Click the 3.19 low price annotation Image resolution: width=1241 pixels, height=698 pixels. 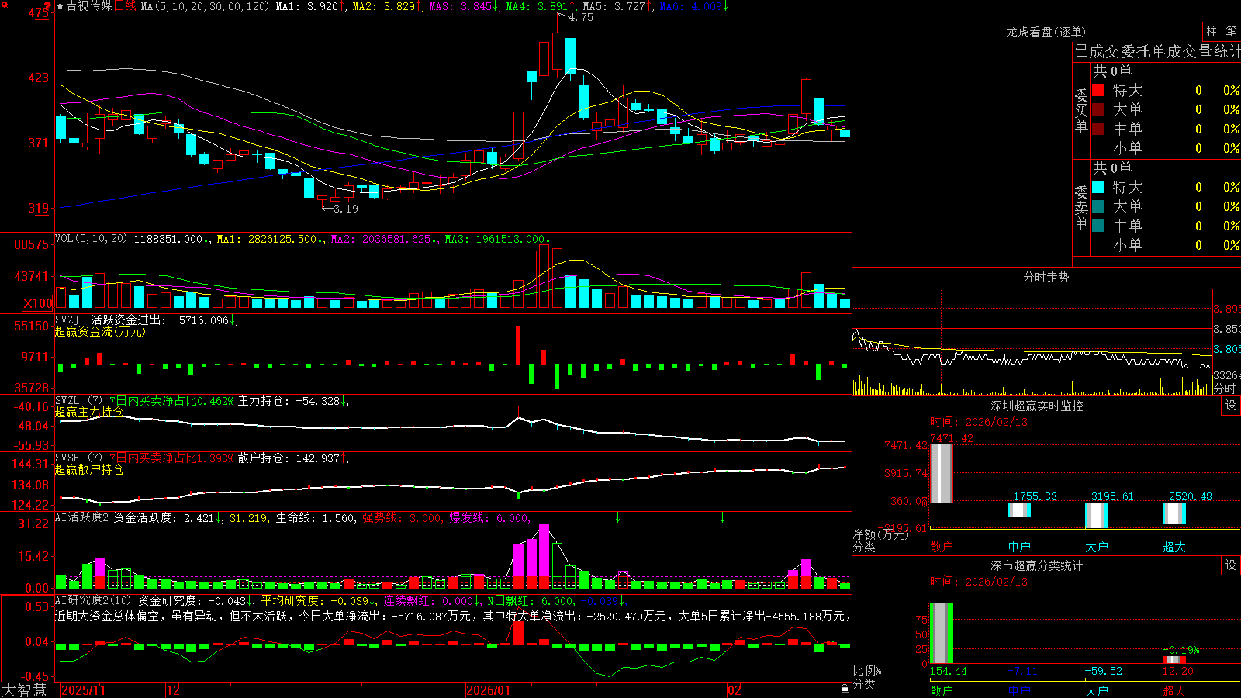coord(346,209)
